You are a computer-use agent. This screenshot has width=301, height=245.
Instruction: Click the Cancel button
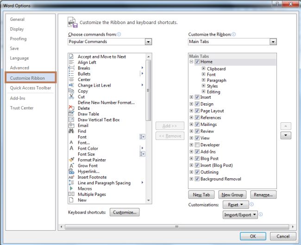(283, 236)
